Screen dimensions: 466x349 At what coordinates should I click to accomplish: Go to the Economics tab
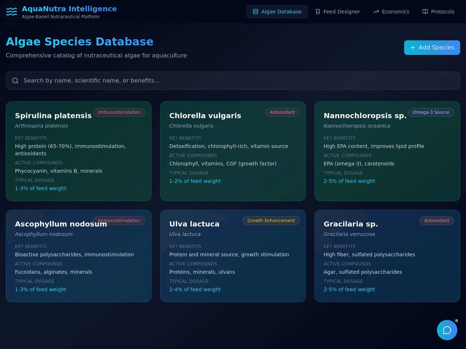391,12
